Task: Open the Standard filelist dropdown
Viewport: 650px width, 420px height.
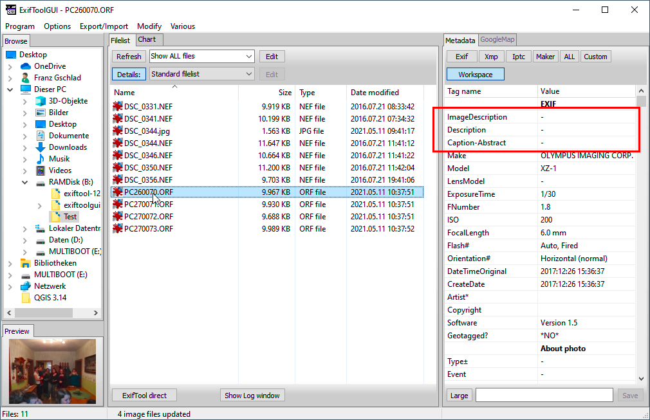Action: pyautogui.click(x=202, y=75)
